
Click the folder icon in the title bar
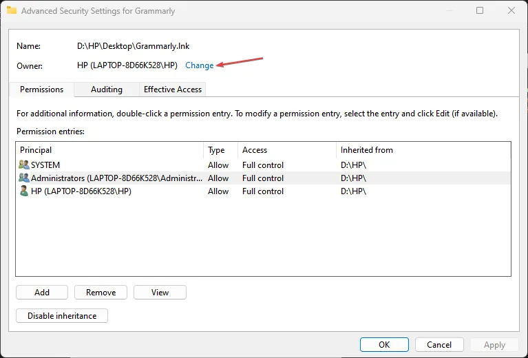click(x=12, y=10)
